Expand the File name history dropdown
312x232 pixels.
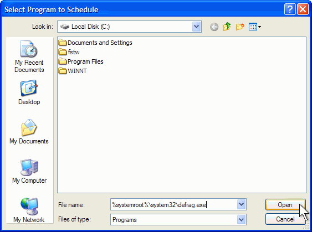[241, 204]
